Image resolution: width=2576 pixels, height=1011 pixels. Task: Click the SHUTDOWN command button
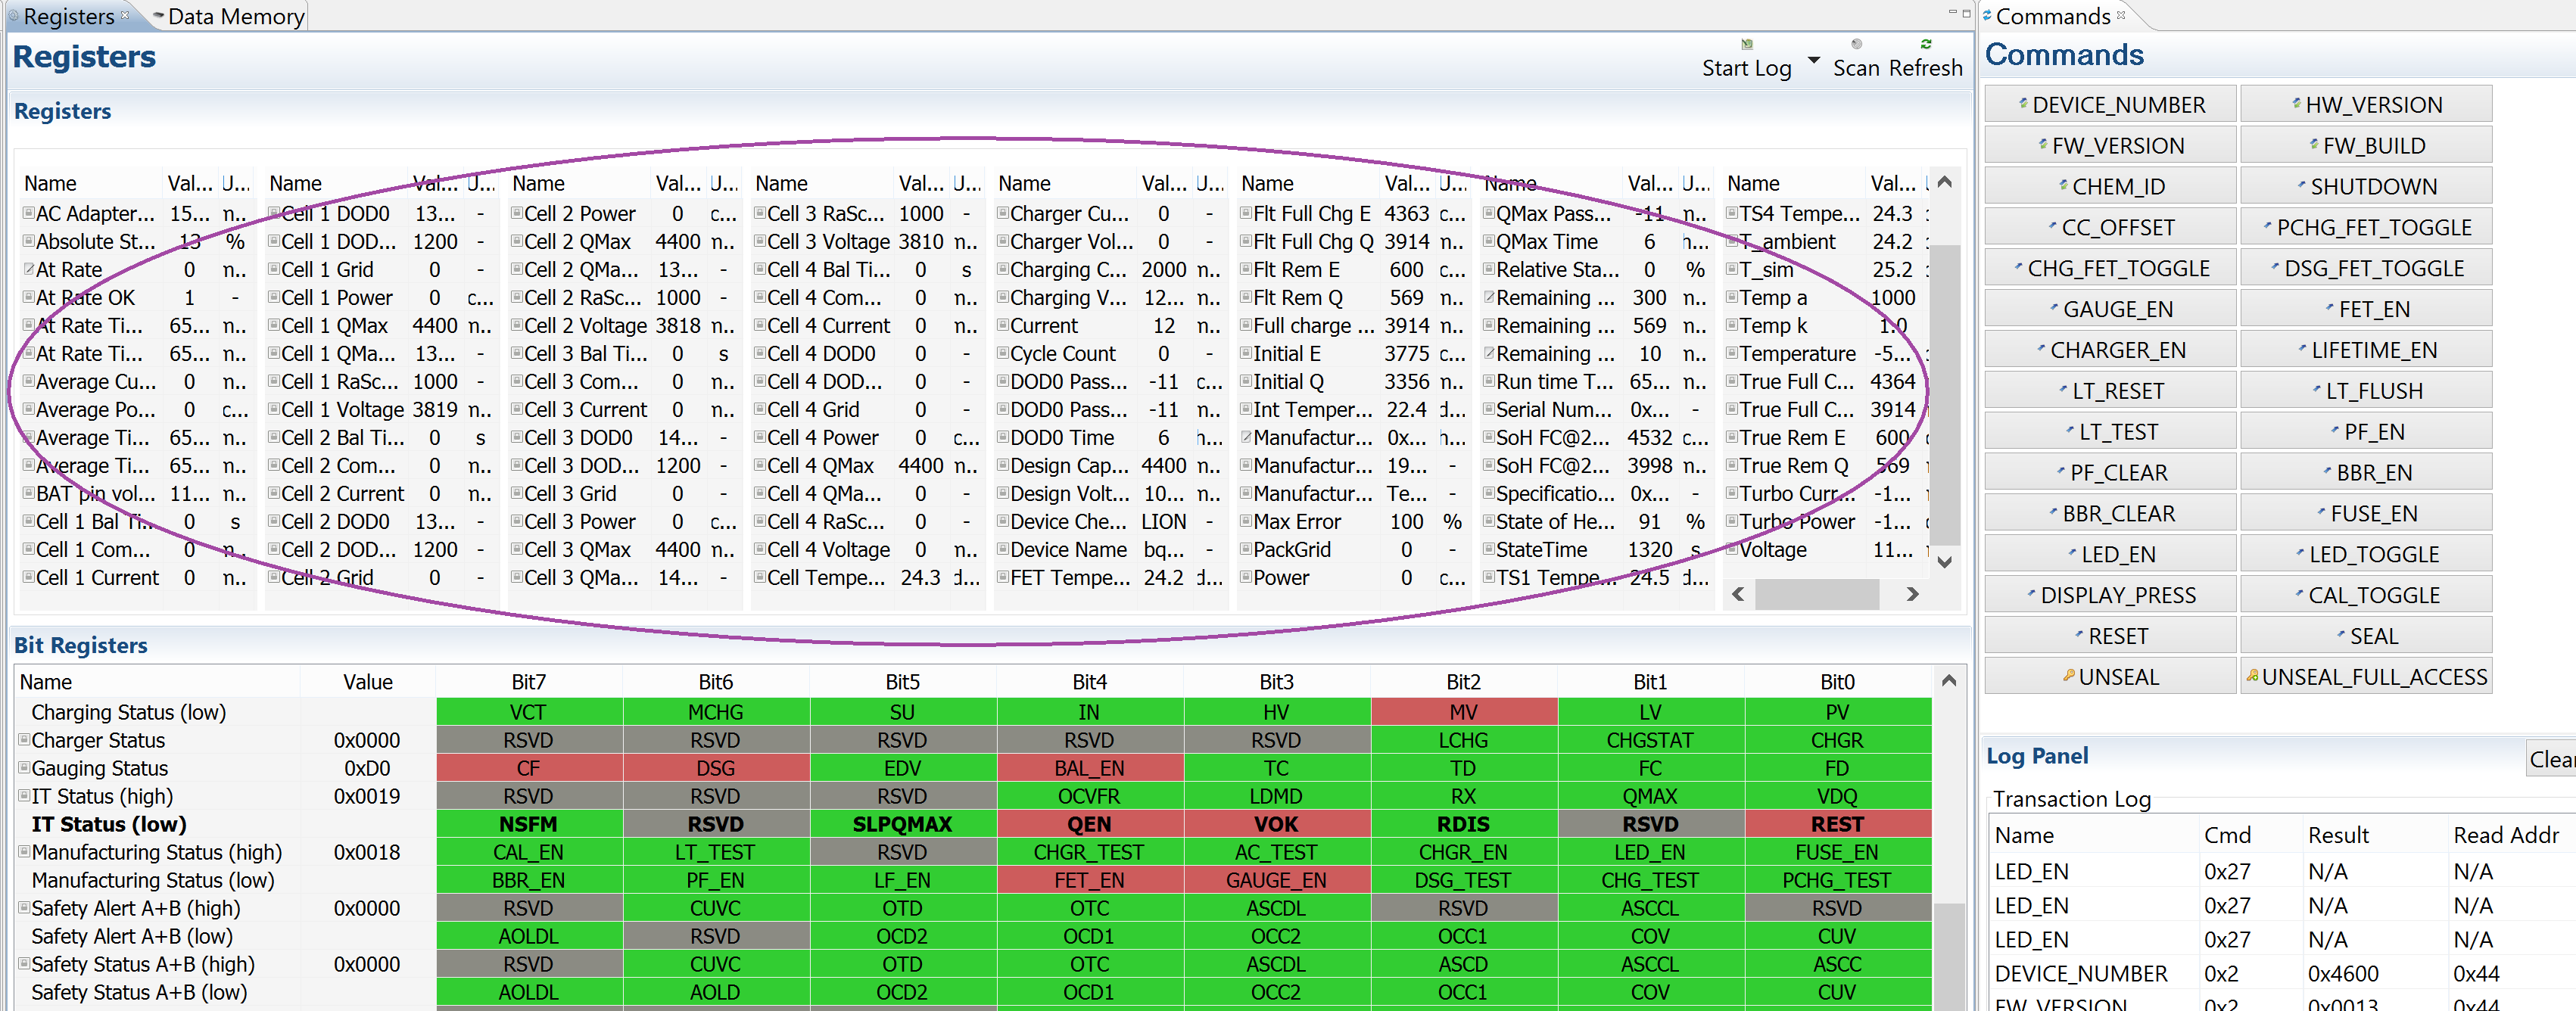tap(2366, 186)
